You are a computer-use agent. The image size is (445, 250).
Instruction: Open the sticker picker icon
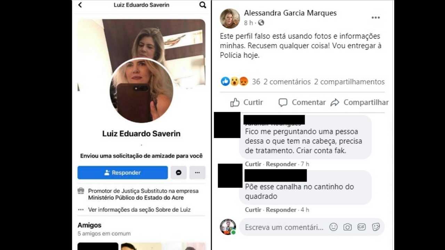[x=375, y=227]
